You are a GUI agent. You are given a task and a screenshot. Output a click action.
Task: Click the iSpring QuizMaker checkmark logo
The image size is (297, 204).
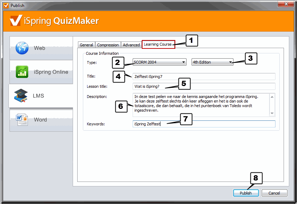click(16, 20)
